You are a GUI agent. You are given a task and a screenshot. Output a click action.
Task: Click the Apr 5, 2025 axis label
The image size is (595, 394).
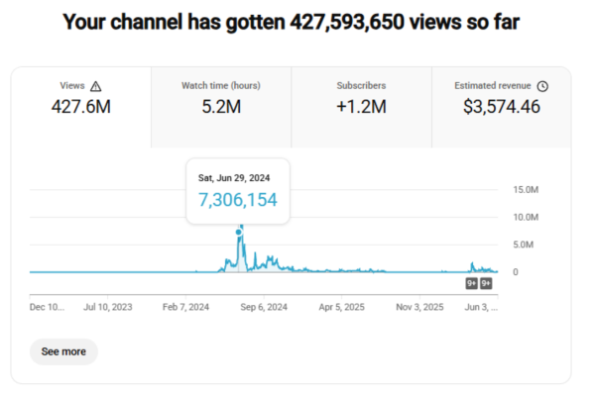(341, 307)
